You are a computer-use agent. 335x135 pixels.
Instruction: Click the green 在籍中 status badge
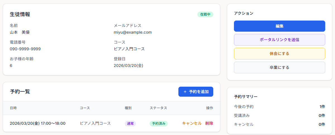click(205, 14)
